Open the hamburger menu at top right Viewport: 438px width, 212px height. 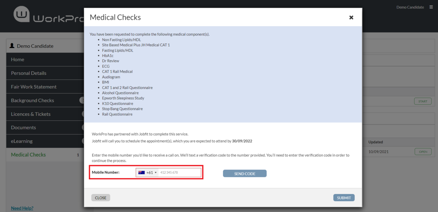(431, 7)
